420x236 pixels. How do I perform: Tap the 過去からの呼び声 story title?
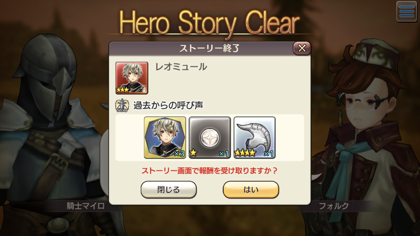tap(168, 105)
